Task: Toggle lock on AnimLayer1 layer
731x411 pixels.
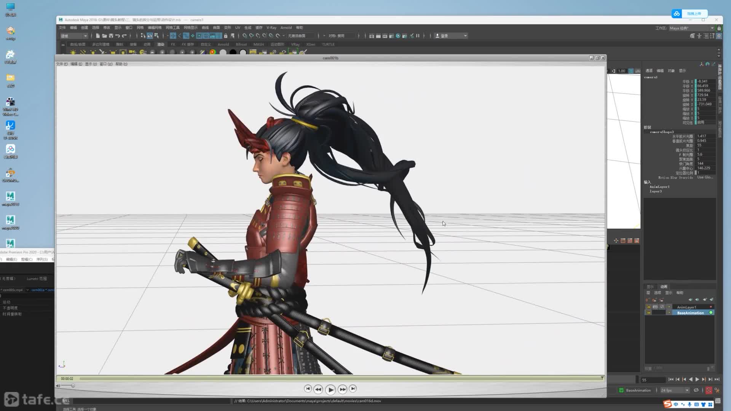Action: pos(648,307)
